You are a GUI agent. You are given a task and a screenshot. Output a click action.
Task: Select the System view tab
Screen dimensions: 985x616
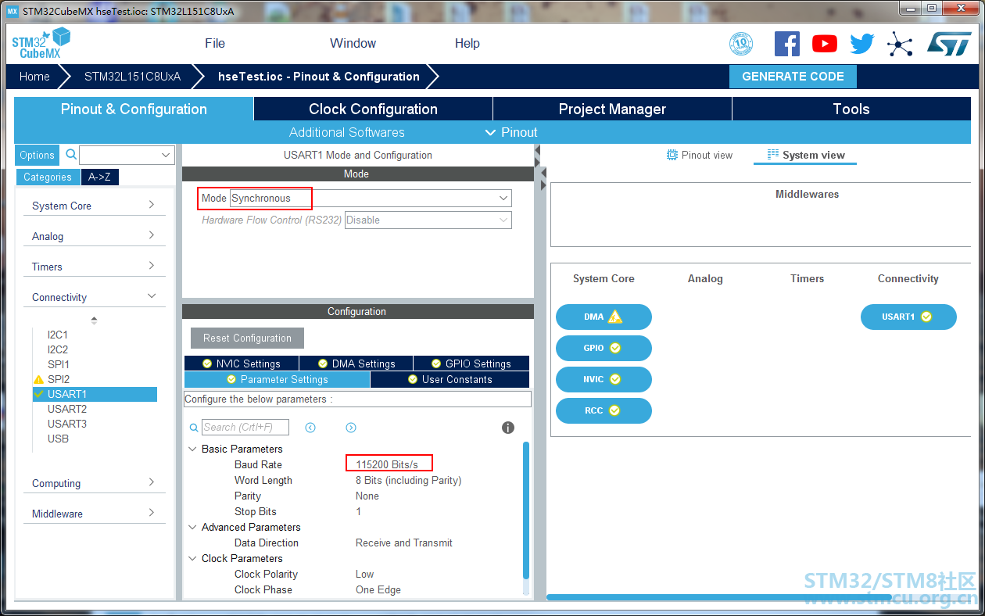805,155
